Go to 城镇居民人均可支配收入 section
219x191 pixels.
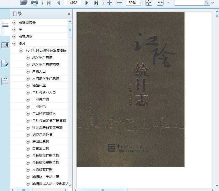[50, 184]
